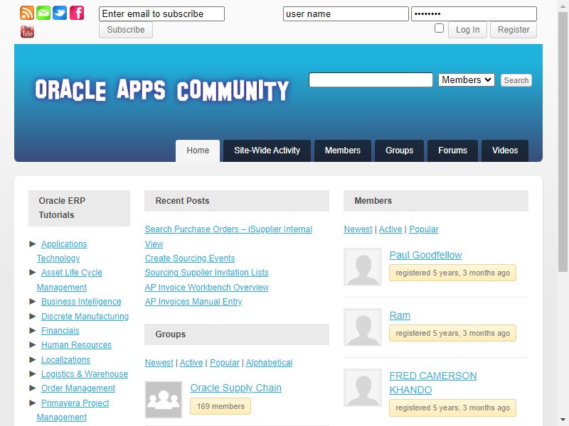The height and width of the screenshot is (426, 569).
Task: Sort Members list by Newest
Action: 358,229
